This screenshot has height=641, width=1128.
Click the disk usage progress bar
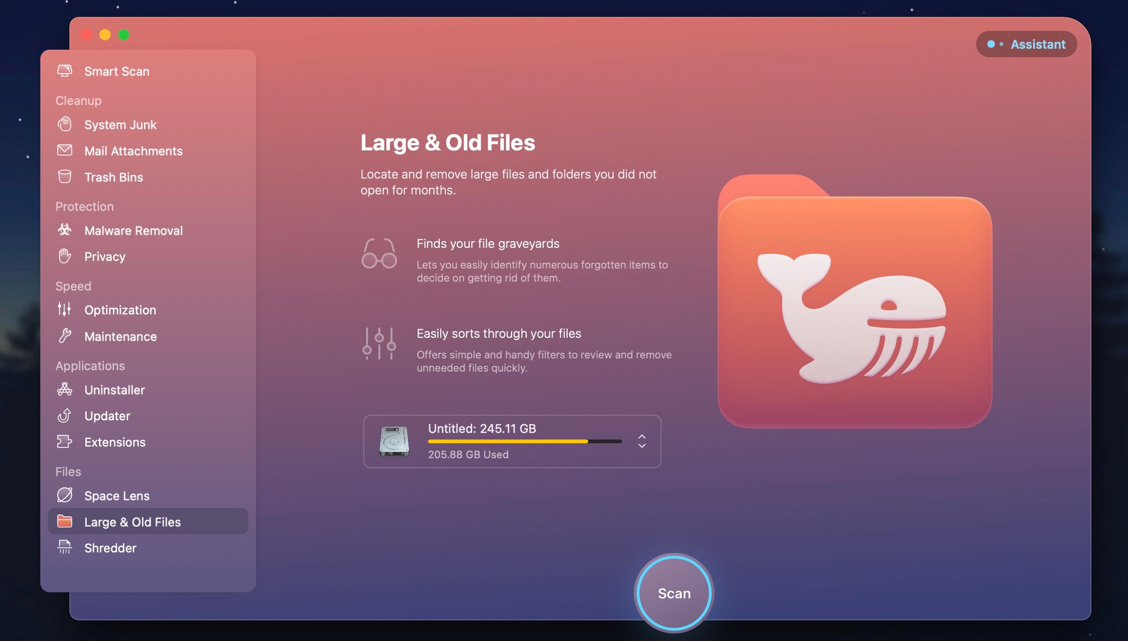coord(524,441)
